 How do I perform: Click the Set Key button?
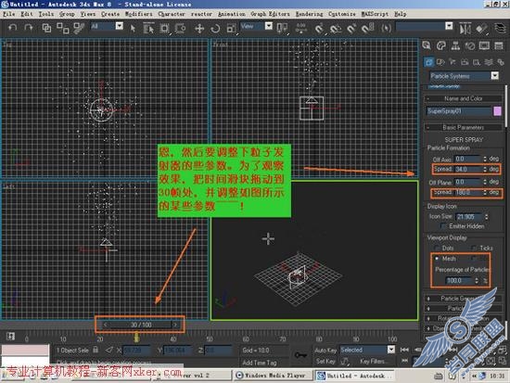(325, 361)
